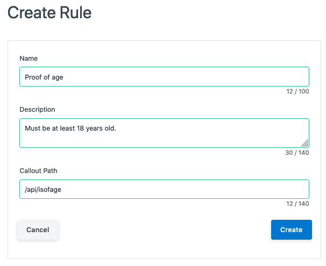Click the number '18' in the Description text
Image resolution: width=326 pixels, height=266 pixels.
click(x=80, y=128)
